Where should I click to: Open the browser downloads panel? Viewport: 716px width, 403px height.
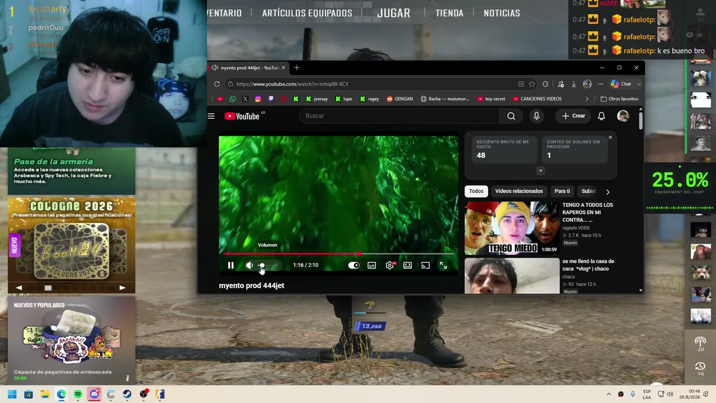[x=573, y=84]
